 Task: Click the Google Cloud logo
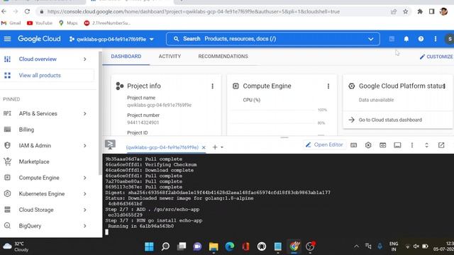pos(39,39)
